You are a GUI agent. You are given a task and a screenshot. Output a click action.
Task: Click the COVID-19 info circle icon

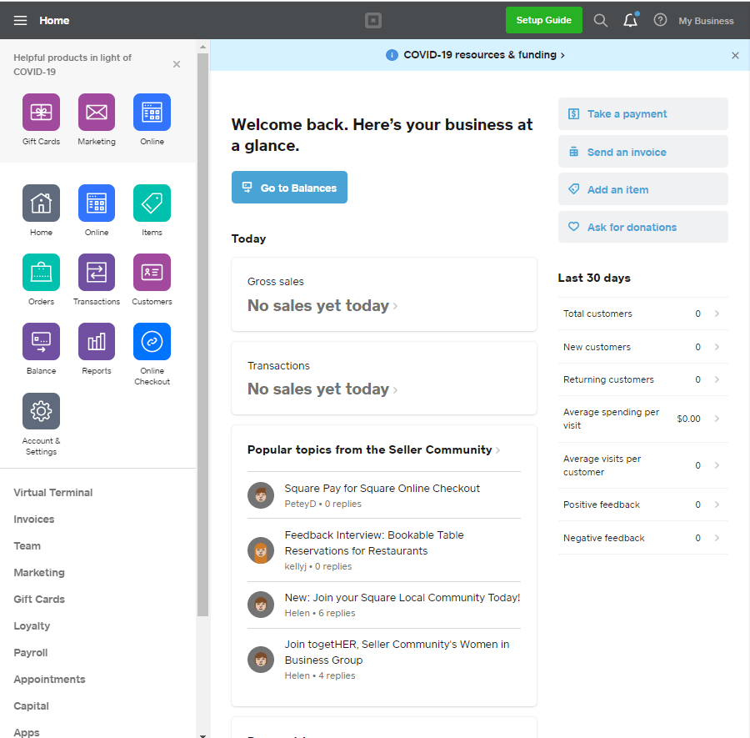[392, 55]
